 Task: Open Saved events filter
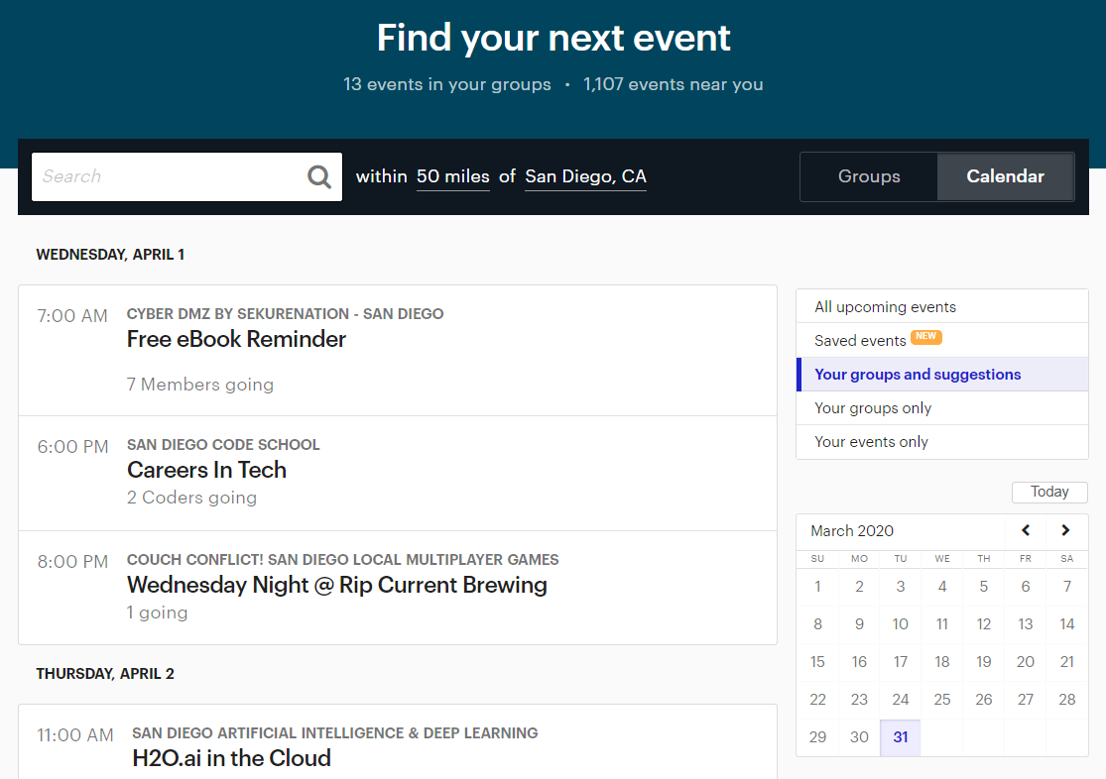coord(941,341)
